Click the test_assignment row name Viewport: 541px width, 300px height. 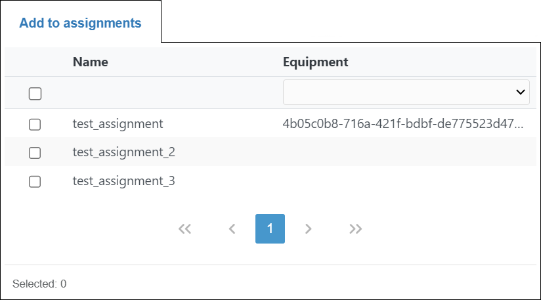(118, 123)
